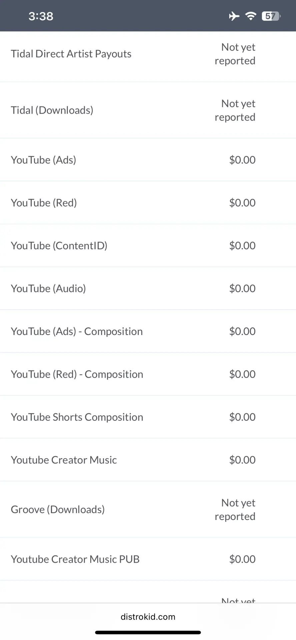Select the YouTube (Red) row

click(x=148, y=203)
